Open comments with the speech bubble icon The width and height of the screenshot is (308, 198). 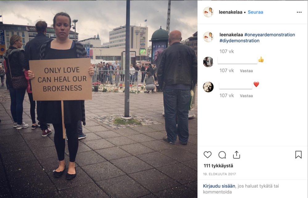222,155
